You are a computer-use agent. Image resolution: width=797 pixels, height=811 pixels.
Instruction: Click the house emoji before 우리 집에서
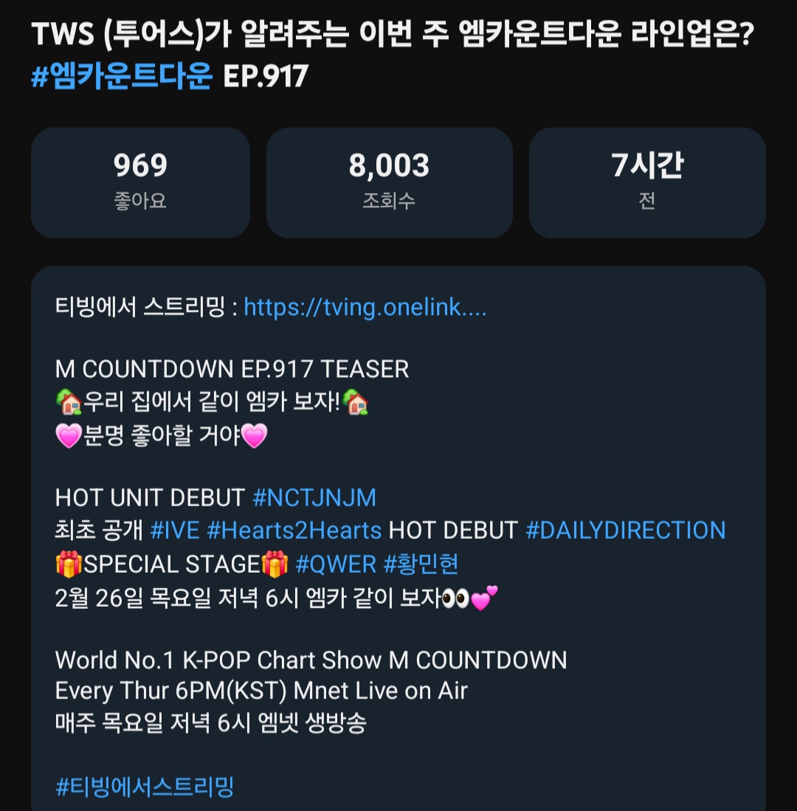point(69,402)
